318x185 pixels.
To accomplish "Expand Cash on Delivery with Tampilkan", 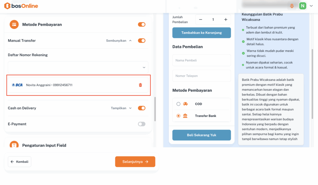I will pyautogui.click(x=121, y=108).
